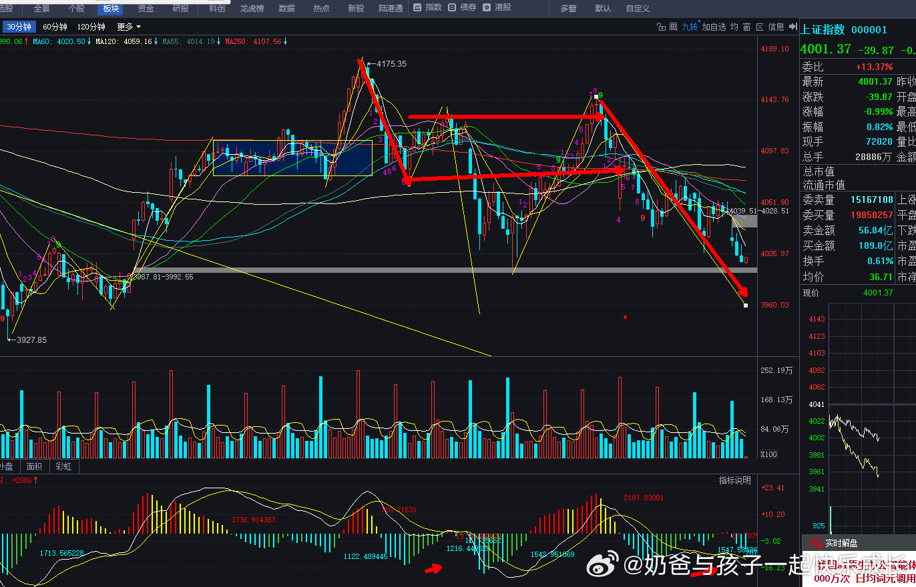Open the 指标说明 indicator description link
The width and height of the screenshot is (916, 587).
pyautogui.click(x=734, y=480)
